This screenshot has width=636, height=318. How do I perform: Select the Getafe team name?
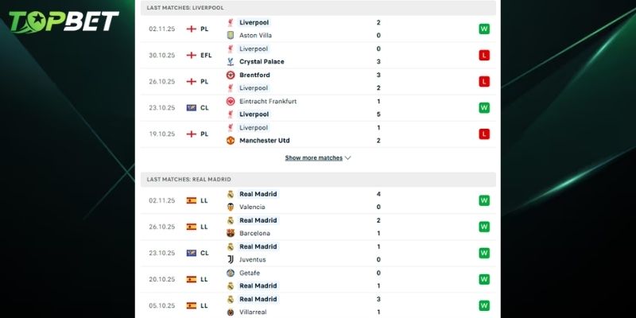(x=250, y=273)
